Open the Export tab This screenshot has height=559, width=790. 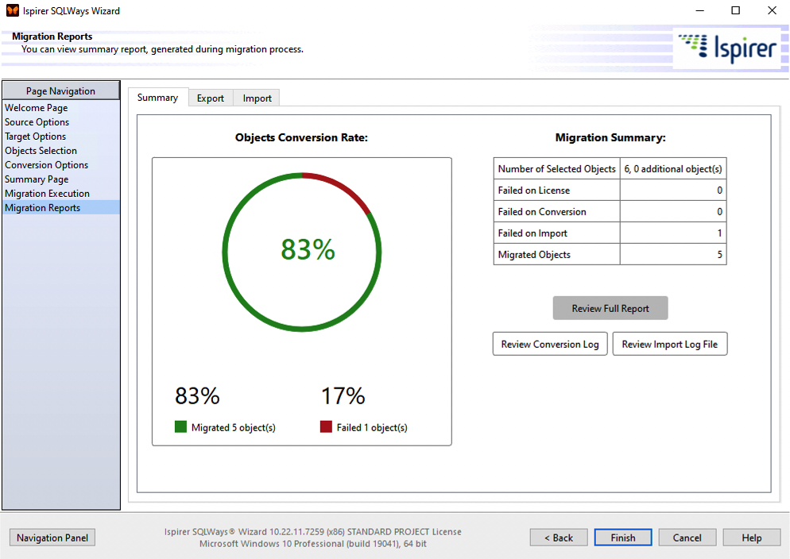pyautogui.click(x=210, y=98)
